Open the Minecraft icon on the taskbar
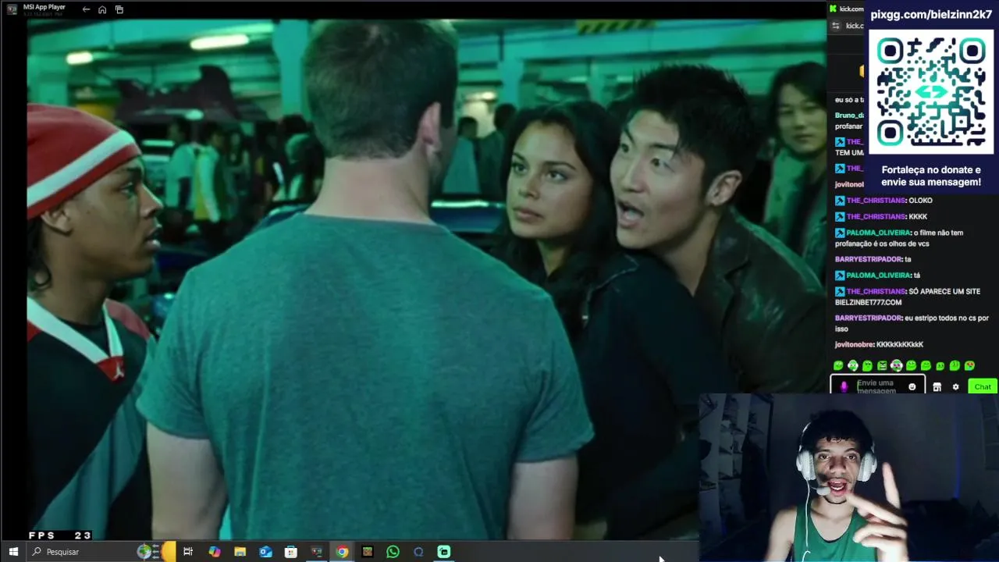Image resolution: width=999 pixels, height=562 pixels. [x=368, y=552]
